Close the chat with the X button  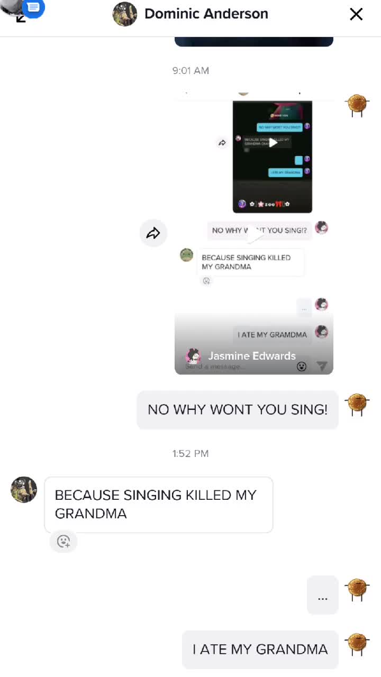point(356,14)
